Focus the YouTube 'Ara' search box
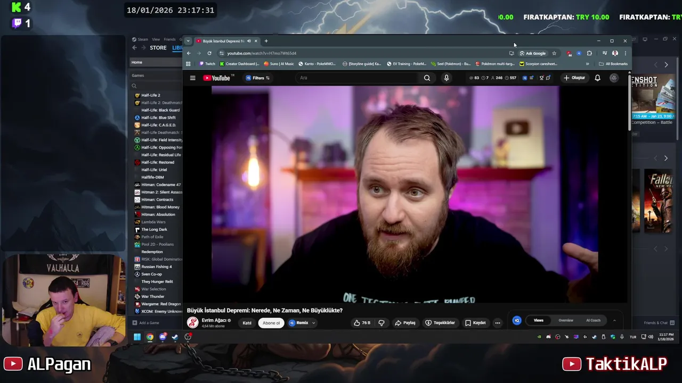Viewport: 682px width, 383px height. [357, 78]
